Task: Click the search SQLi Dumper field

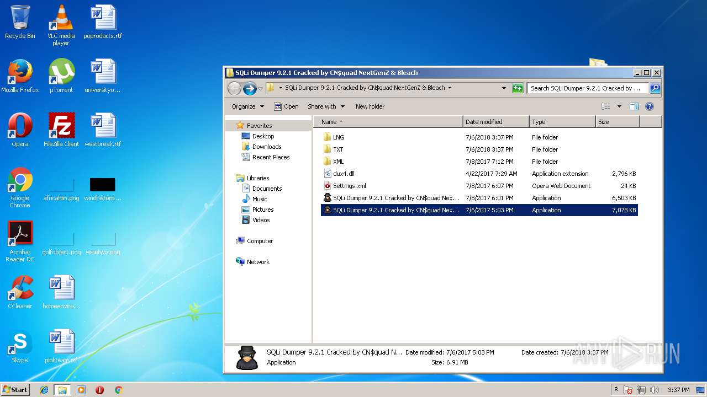Action: (x=588, y=88)
